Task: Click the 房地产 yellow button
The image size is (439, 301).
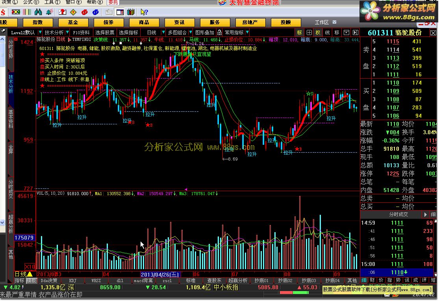Action: [250, 22]
